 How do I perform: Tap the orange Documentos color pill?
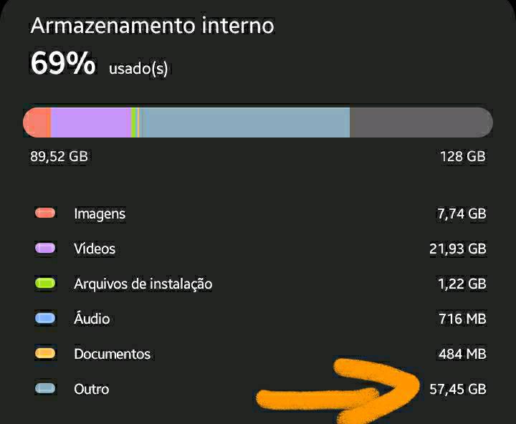(x=45, y=353)
